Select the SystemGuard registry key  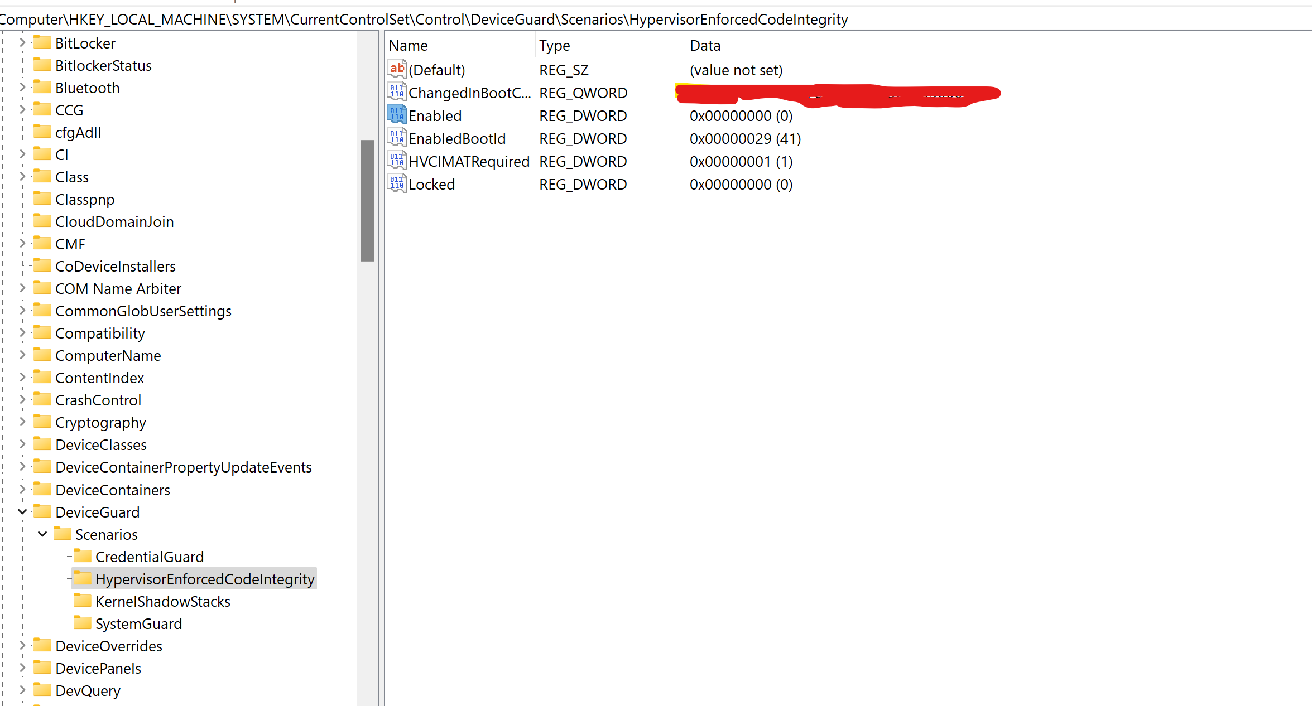pyautogui.click(x=138, y=623)
